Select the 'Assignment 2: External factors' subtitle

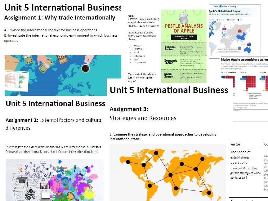tap(54, 124)
